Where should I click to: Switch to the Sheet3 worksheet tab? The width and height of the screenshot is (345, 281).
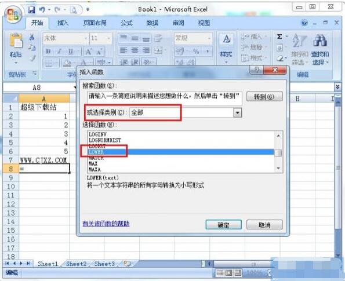104,264
